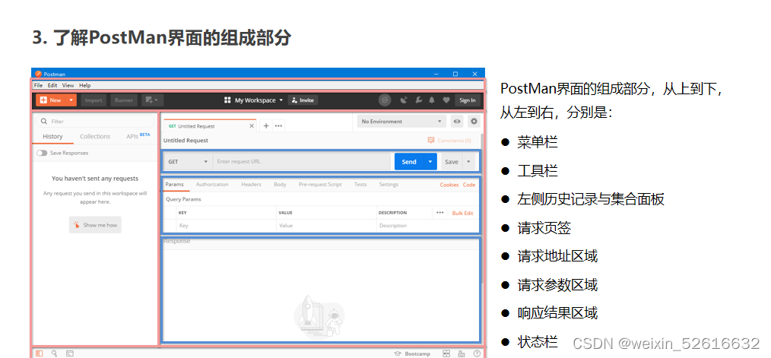Click the orange New button
The width and height of the screenshot is (771, 358).
[x=51, y=100]
